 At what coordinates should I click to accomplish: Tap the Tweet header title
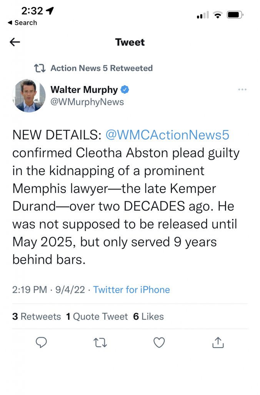coord(130,42)
